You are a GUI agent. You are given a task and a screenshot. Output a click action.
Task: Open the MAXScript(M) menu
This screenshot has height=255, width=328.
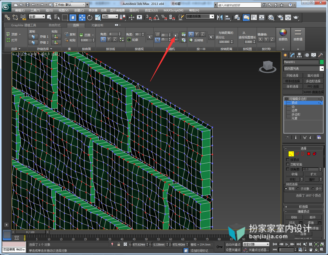pyautogui.click(x=174, y=10)
